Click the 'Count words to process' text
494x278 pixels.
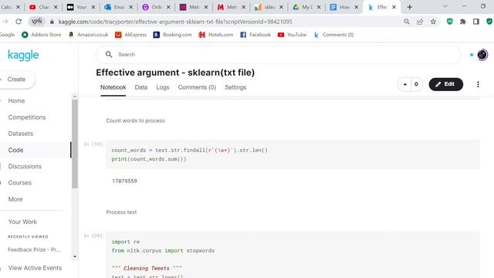(x=136, y=120)
